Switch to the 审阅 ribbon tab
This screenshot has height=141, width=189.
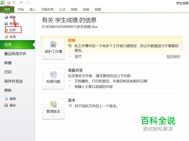(x=86, y=9)
